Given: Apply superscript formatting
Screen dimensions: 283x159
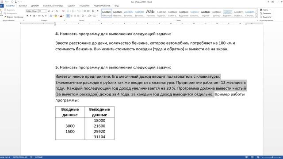Looking at the screenshot, I should point(46,16).
